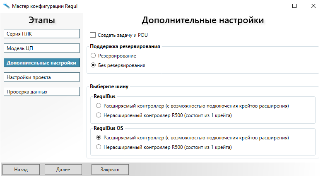323x177 pixels.
Task: Open the 'Модель ЦП' stage
Action: pyautogui.click(x=41, y=48)
